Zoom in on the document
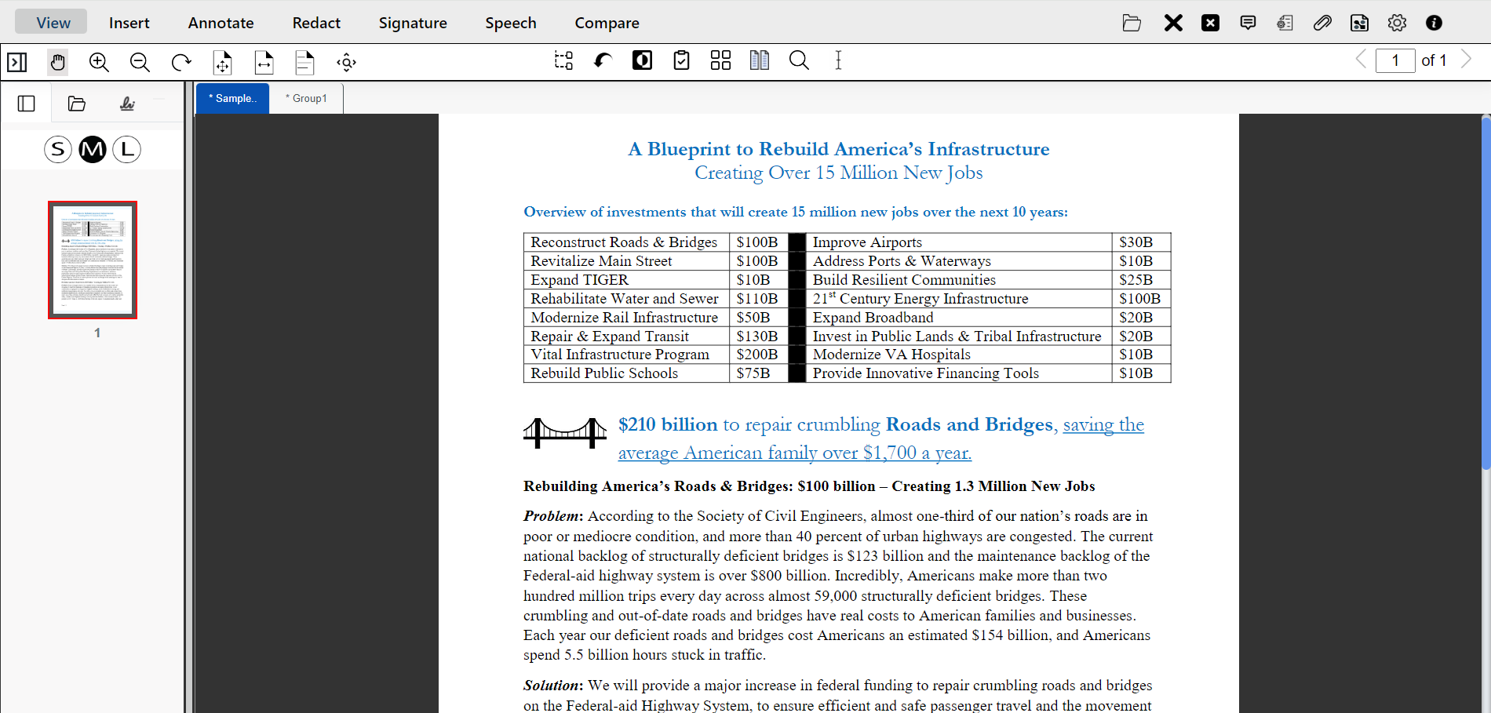 99,62
